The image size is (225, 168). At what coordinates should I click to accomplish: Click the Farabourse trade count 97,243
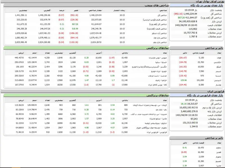tap(194, 119)
